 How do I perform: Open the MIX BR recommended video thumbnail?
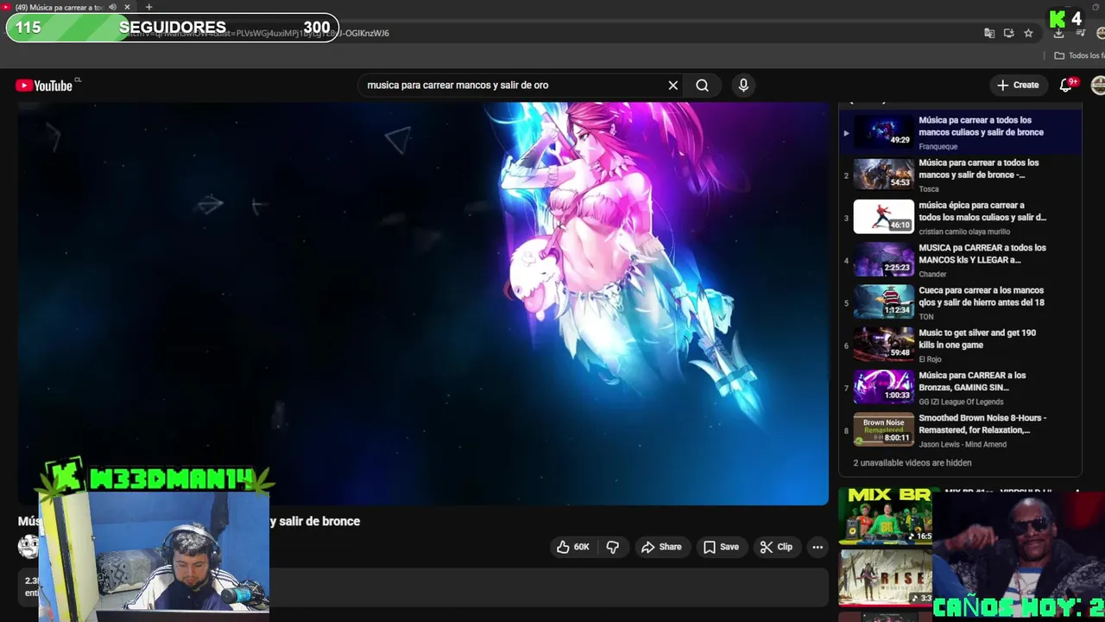coord(885,516)
